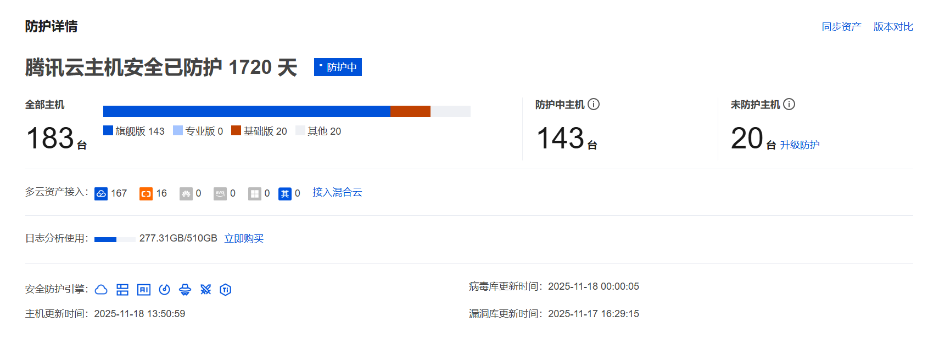Click the 旗舰版 blue legend swatch
Screen dimensions: 939x362
pyautogui.click(x=108, y=130)
